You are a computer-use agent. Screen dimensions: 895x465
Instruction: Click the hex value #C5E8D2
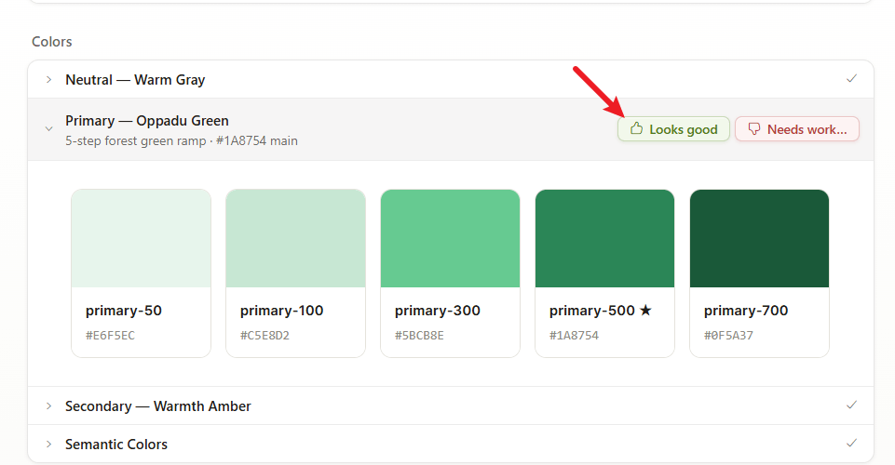pyautogui.click(x=264, y=336)
